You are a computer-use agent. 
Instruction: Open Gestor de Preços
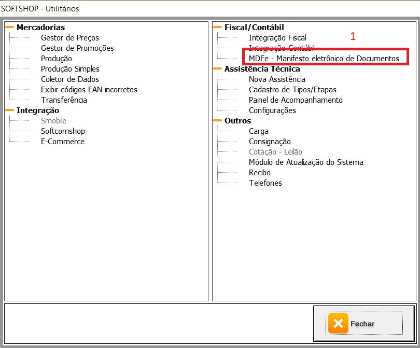point(70,38)
